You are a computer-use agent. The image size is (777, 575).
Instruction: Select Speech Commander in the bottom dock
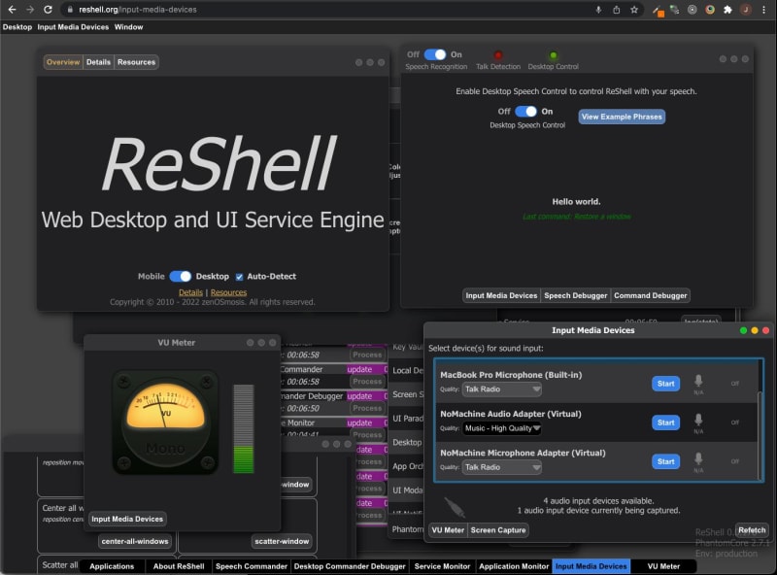pyautogui.click(x=252, y=566)
